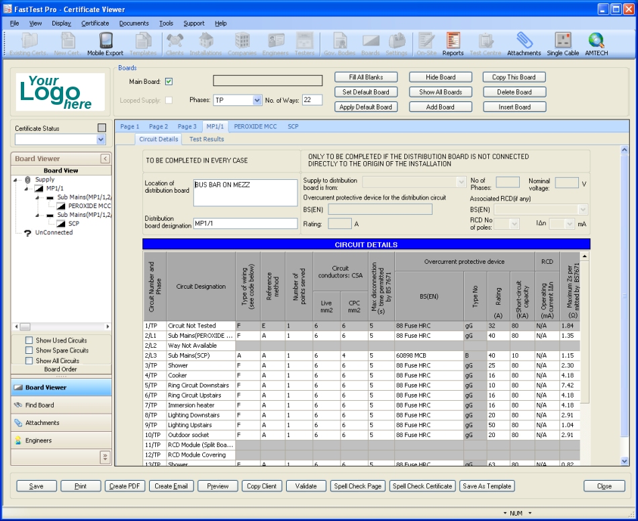This screenshot has height=521, width=638.
Task: Click the Existing Certs toolbar icon
Action: pos(28,44)
